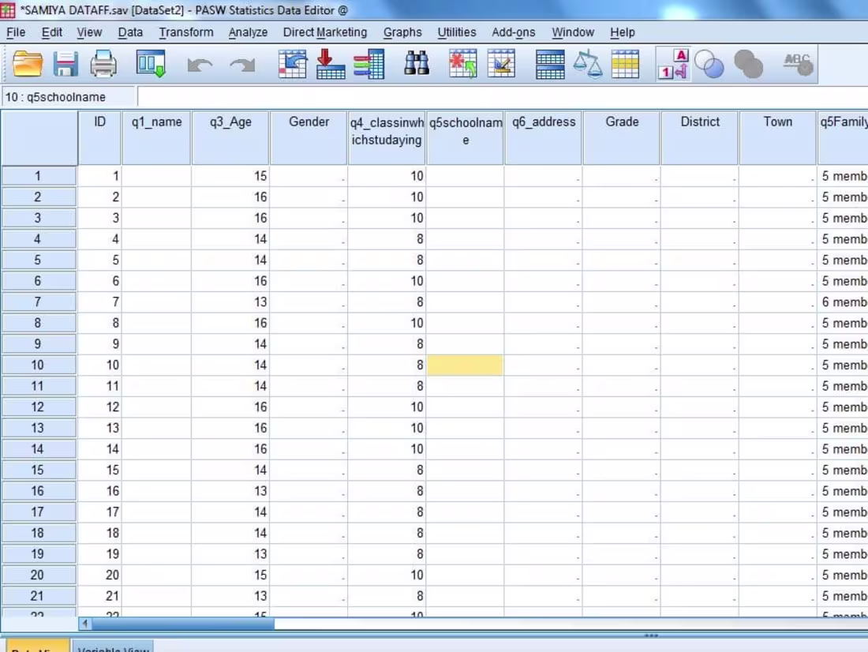The image size is (868, 652).
Task: Open the Weight Cases tool
Action: coord(588,63)
